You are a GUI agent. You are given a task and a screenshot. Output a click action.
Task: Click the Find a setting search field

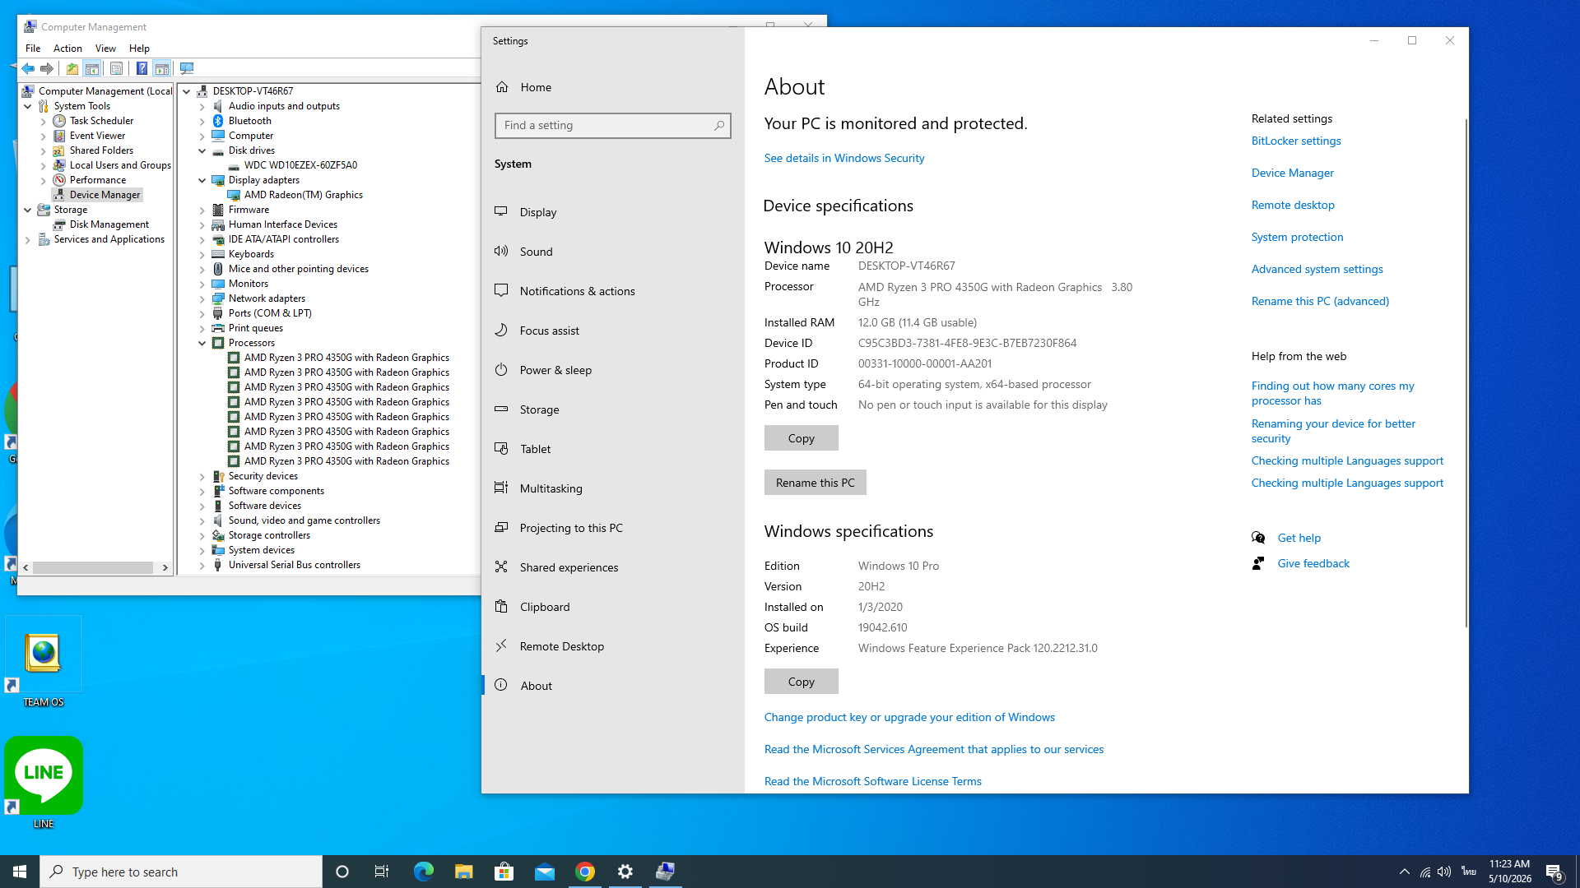pyautogui.click(x=612, y=126)
